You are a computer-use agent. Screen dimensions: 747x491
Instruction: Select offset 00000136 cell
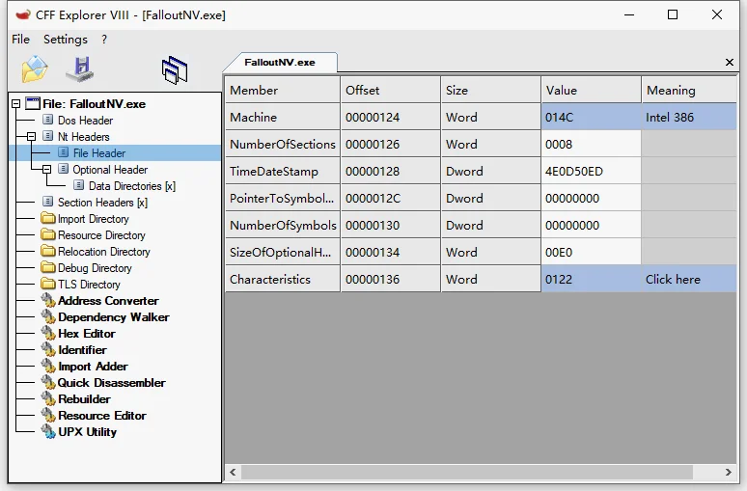pos(390,279)
